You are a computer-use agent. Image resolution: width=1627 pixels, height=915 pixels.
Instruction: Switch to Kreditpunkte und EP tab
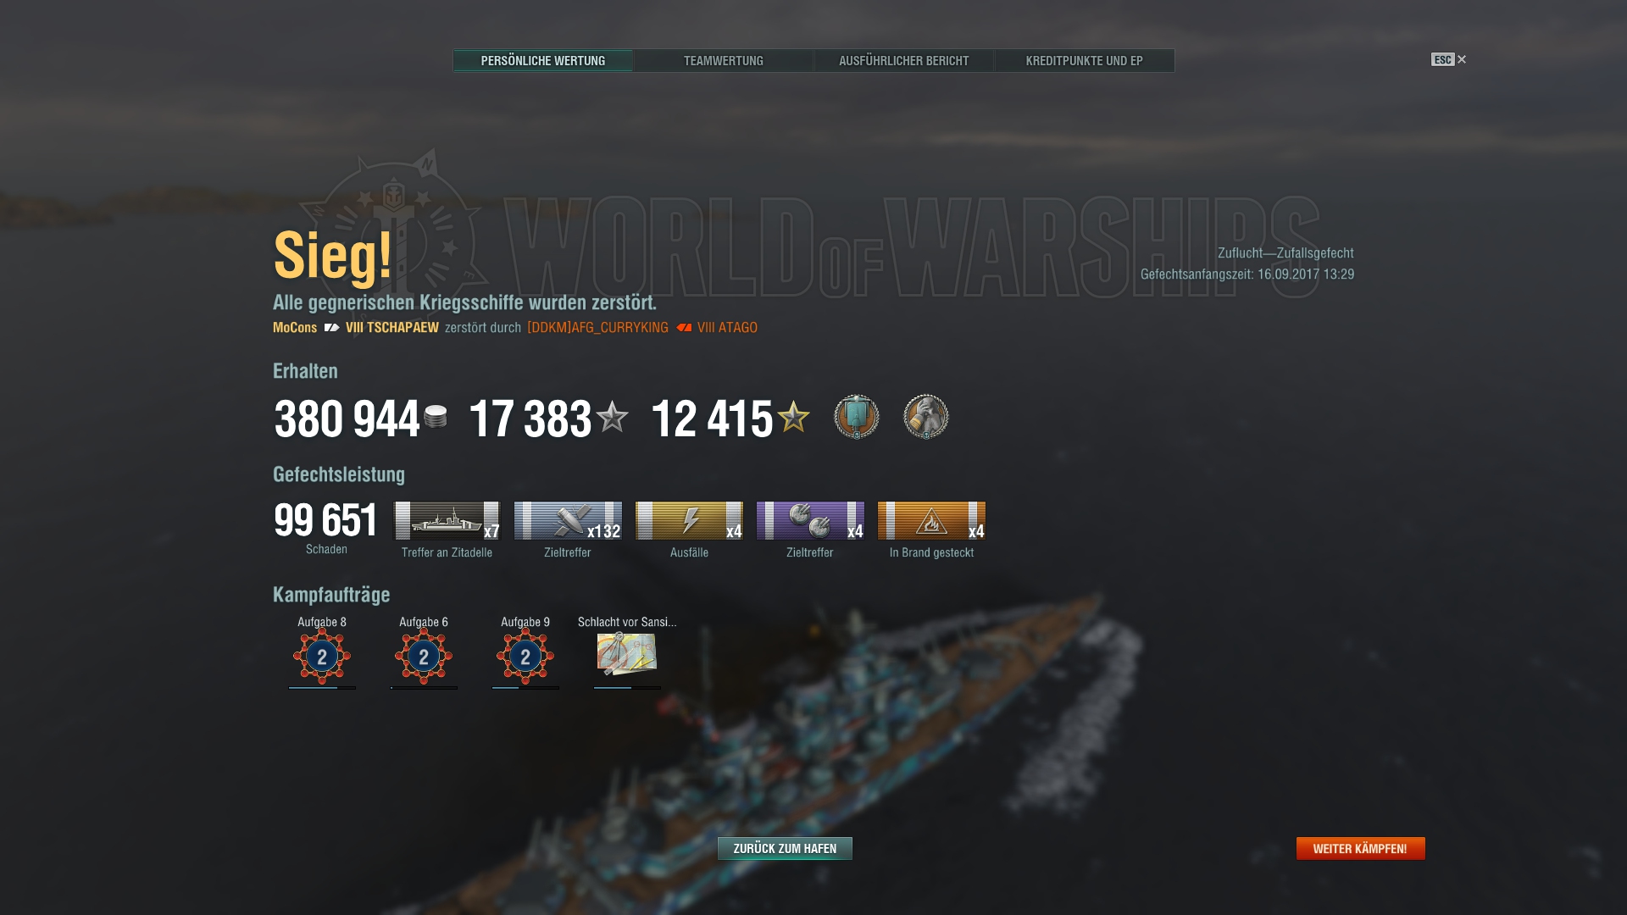pyautogui.click(x=1085, y=61)
